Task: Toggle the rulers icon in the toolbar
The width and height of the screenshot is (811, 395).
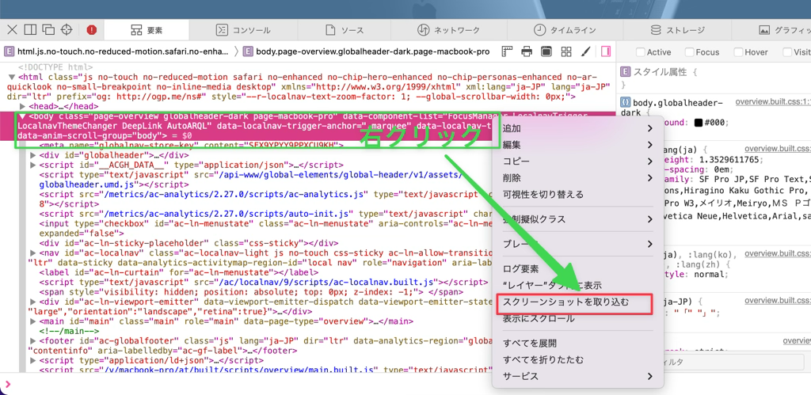Action: pyautogui.click(x=507, y=51)
